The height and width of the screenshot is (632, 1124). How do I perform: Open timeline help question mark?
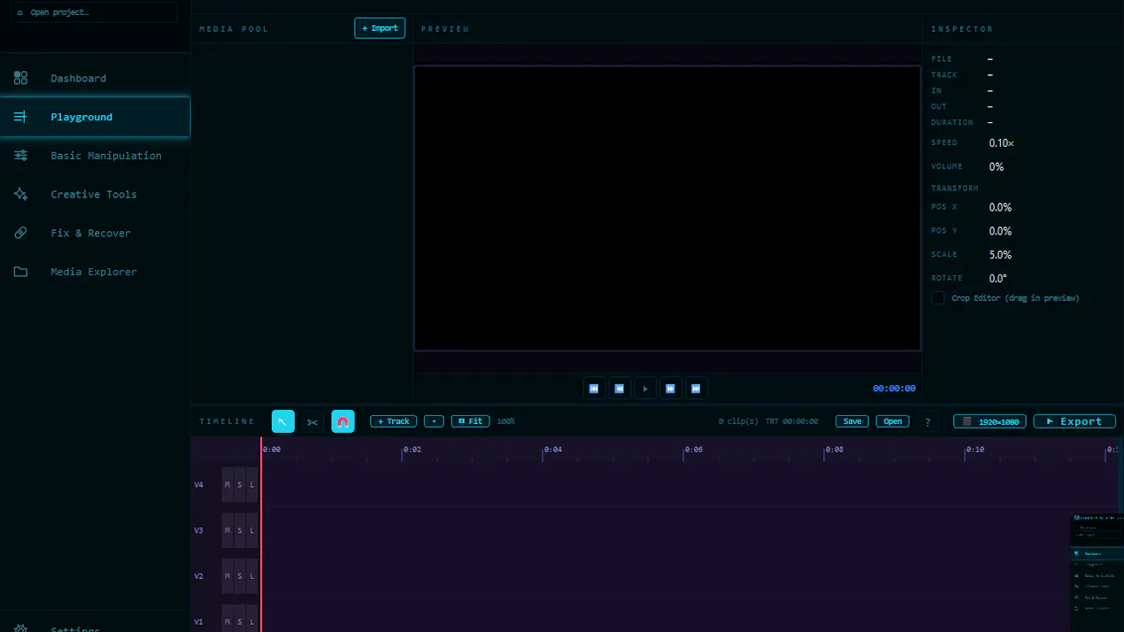pyautogui.click(x=928, y=422)
